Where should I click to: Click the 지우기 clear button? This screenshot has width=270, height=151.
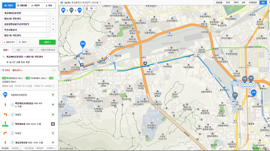click(23, 42)
